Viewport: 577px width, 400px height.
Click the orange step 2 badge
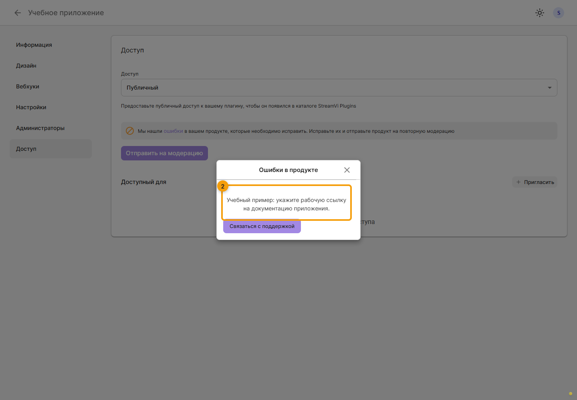click(x=223, y=186)
